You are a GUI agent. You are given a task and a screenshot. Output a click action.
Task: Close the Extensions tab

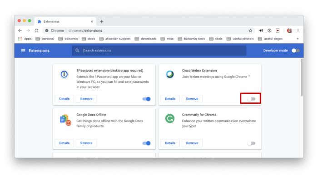pyautogui.click(x=92, y=21)
